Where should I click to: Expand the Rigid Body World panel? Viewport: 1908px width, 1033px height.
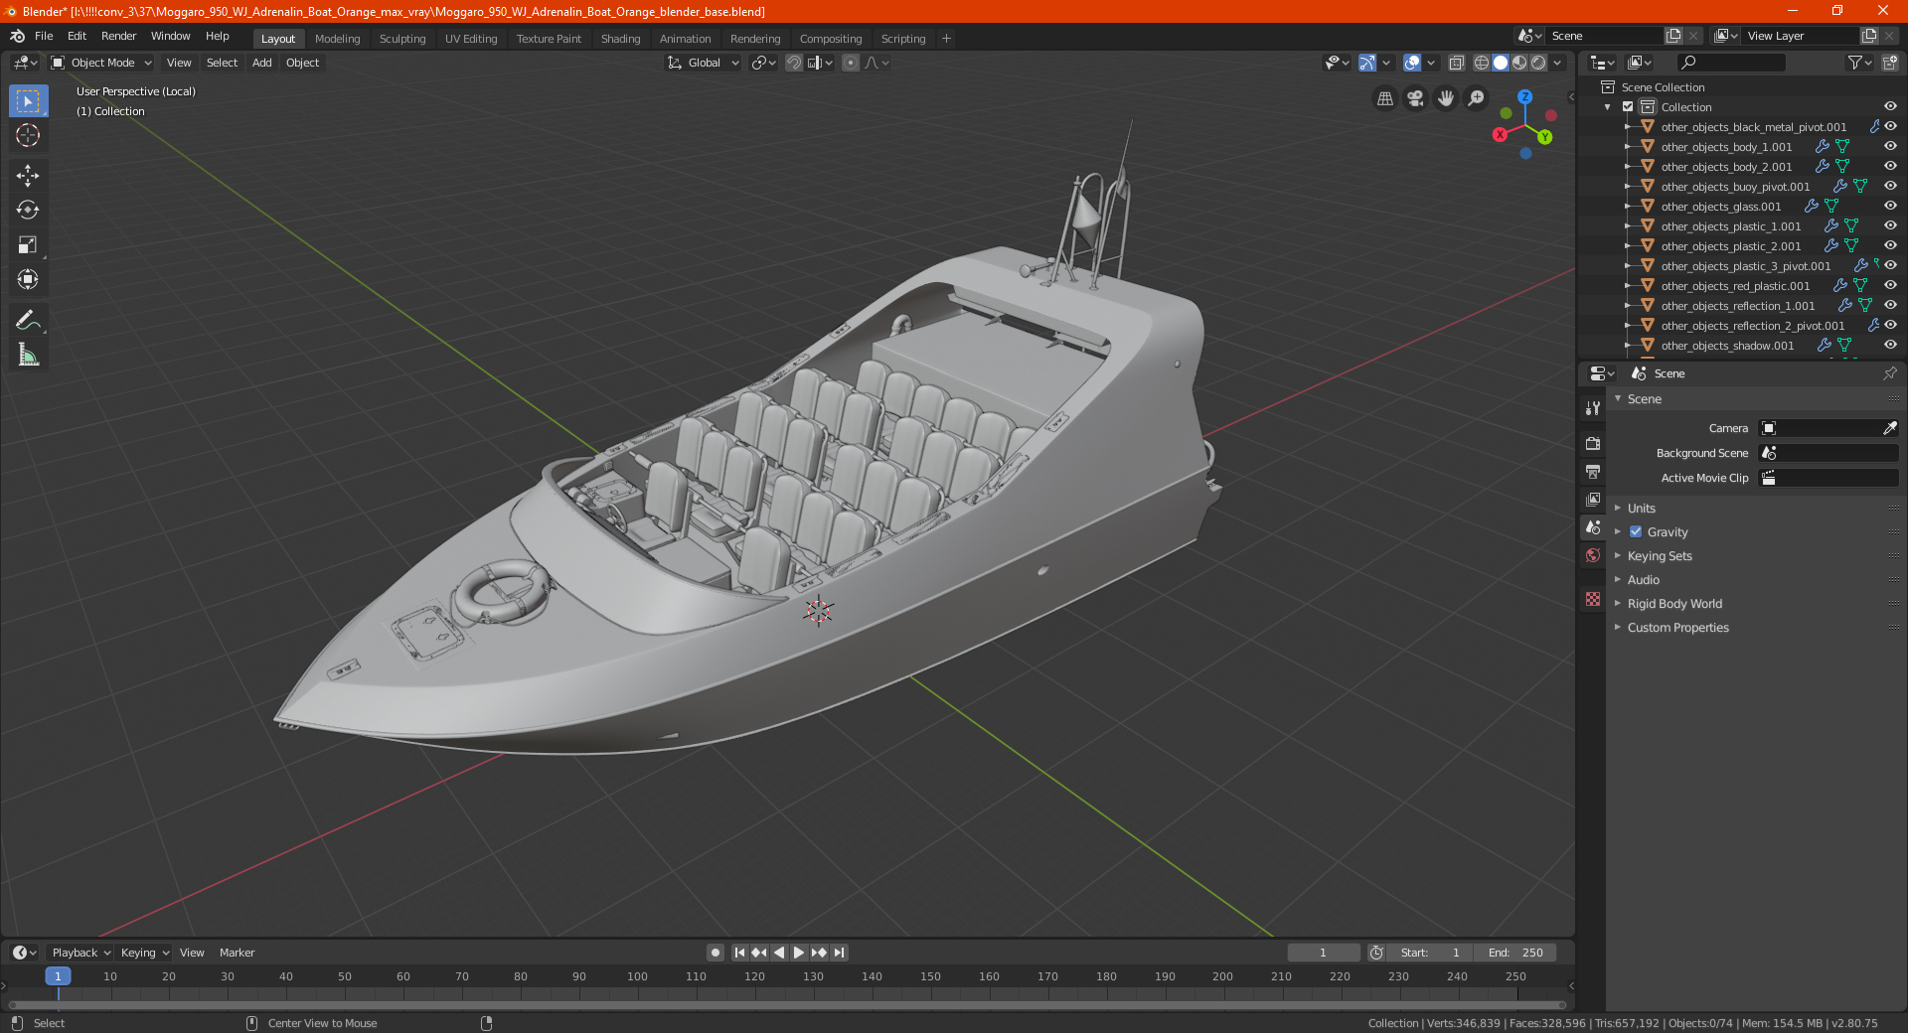pos(1674,603)
